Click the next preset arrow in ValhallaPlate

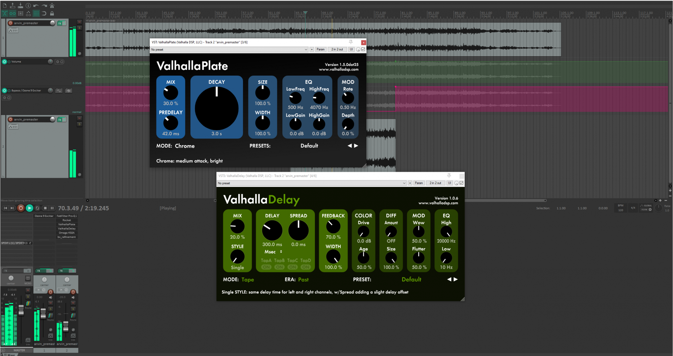click(x=356, y=146)
